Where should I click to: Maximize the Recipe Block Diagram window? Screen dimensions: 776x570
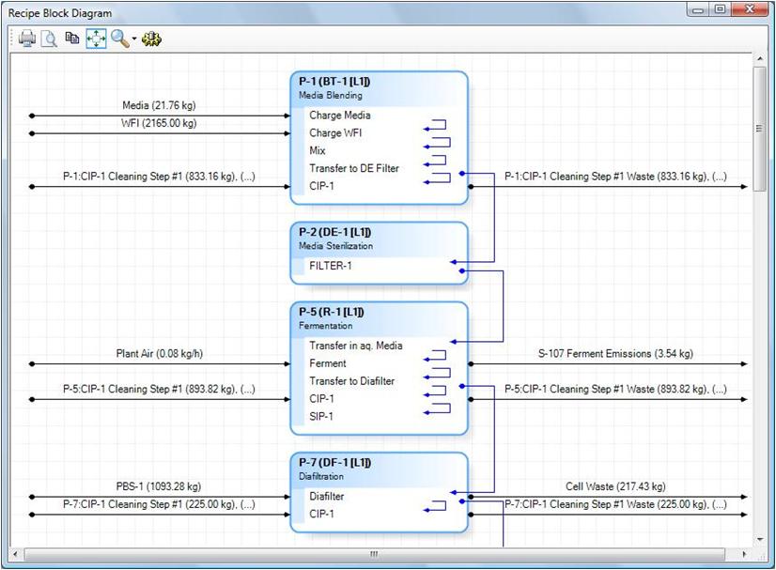coord(720,10)
